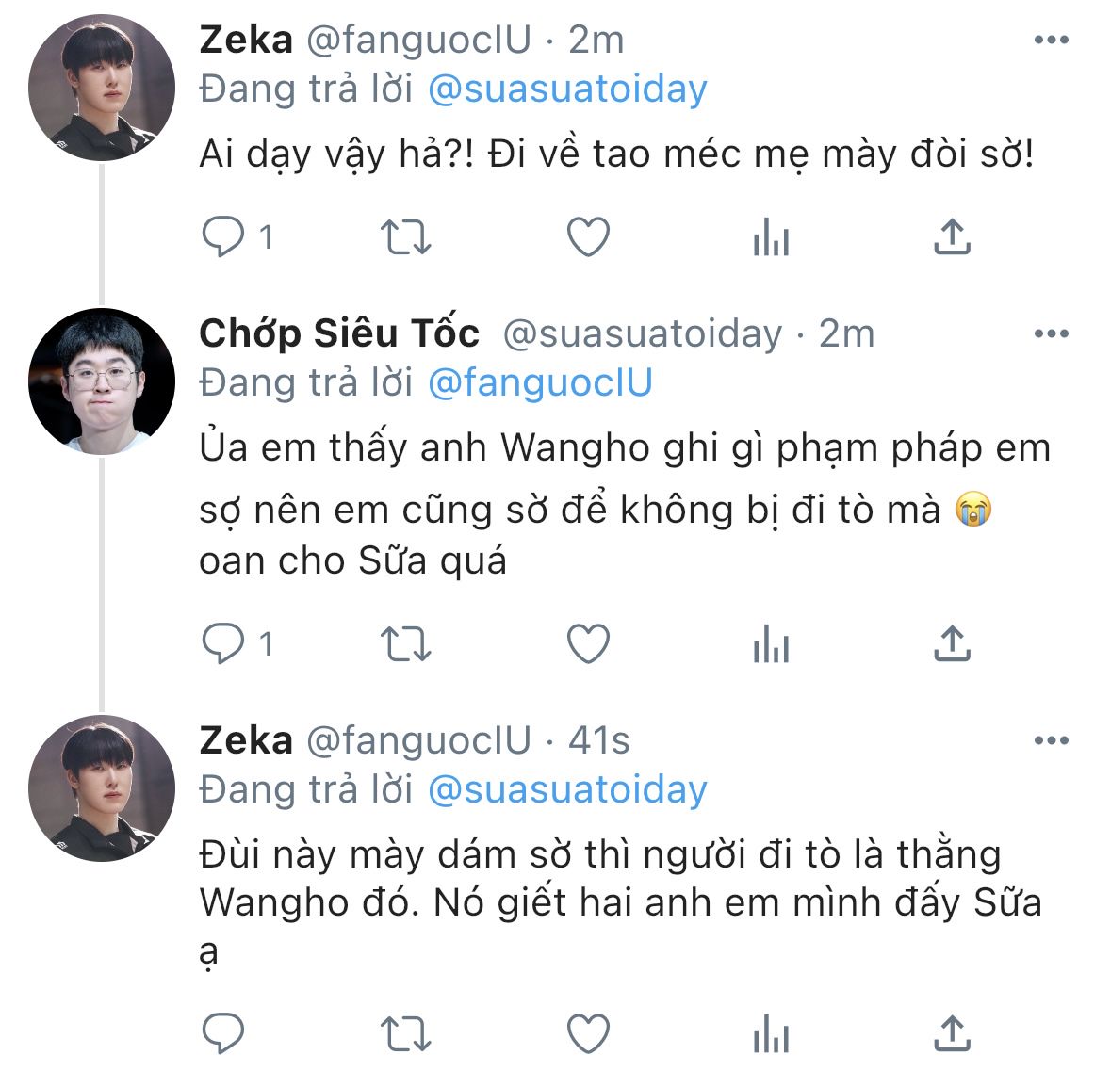Image resolution: width=1111 pixels, height=1071 pixels.
Task: Retweet Zeka's first tweet
Action: click(x=405, y=236)
